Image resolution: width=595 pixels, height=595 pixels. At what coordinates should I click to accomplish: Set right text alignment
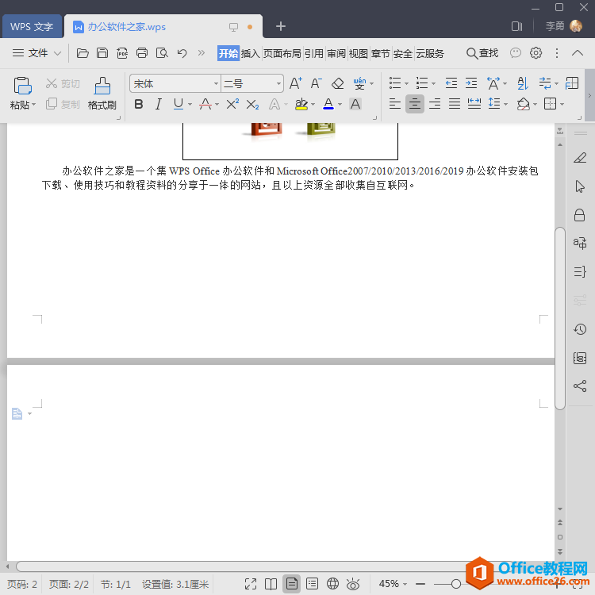[435, 103]
